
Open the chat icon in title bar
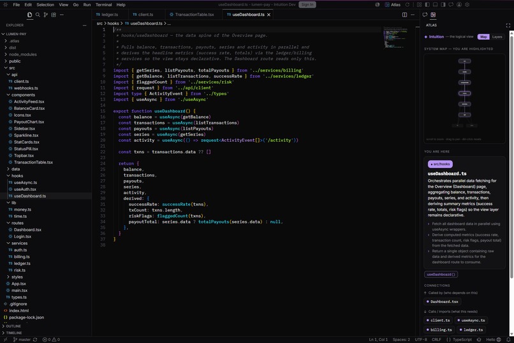tap(451, 4)
